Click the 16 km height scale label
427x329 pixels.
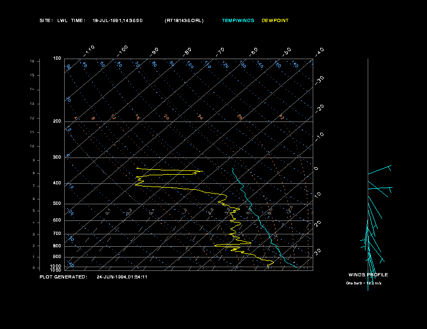tap(32, 61)
